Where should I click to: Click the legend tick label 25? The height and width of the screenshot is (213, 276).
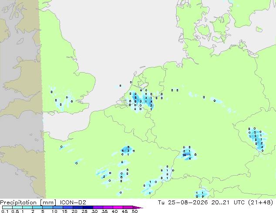(84, 211)
